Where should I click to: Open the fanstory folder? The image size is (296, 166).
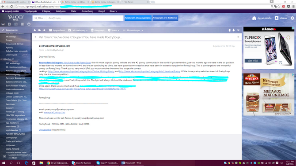coord(10,108)
